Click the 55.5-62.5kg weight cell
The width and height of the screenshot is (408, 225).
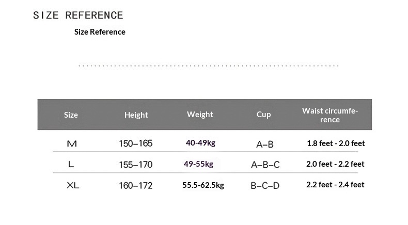pyautogui.click(x=203, y=185)
